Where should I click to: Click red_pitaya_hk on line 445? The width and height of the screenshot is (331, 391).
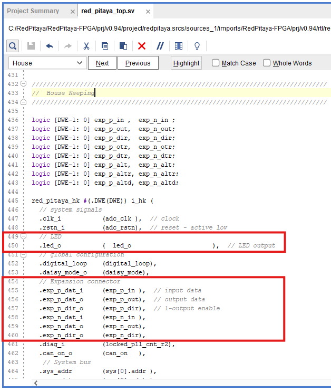click(55, 201)
